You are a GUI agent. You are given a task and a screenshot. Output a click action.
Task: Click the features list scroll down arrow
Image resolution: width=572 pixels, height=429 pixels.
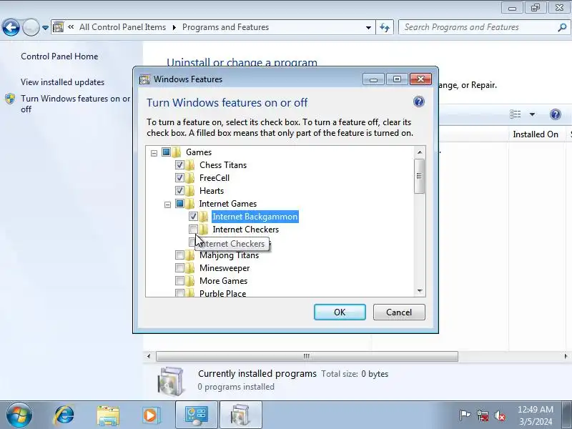click(x=420, y=291)
